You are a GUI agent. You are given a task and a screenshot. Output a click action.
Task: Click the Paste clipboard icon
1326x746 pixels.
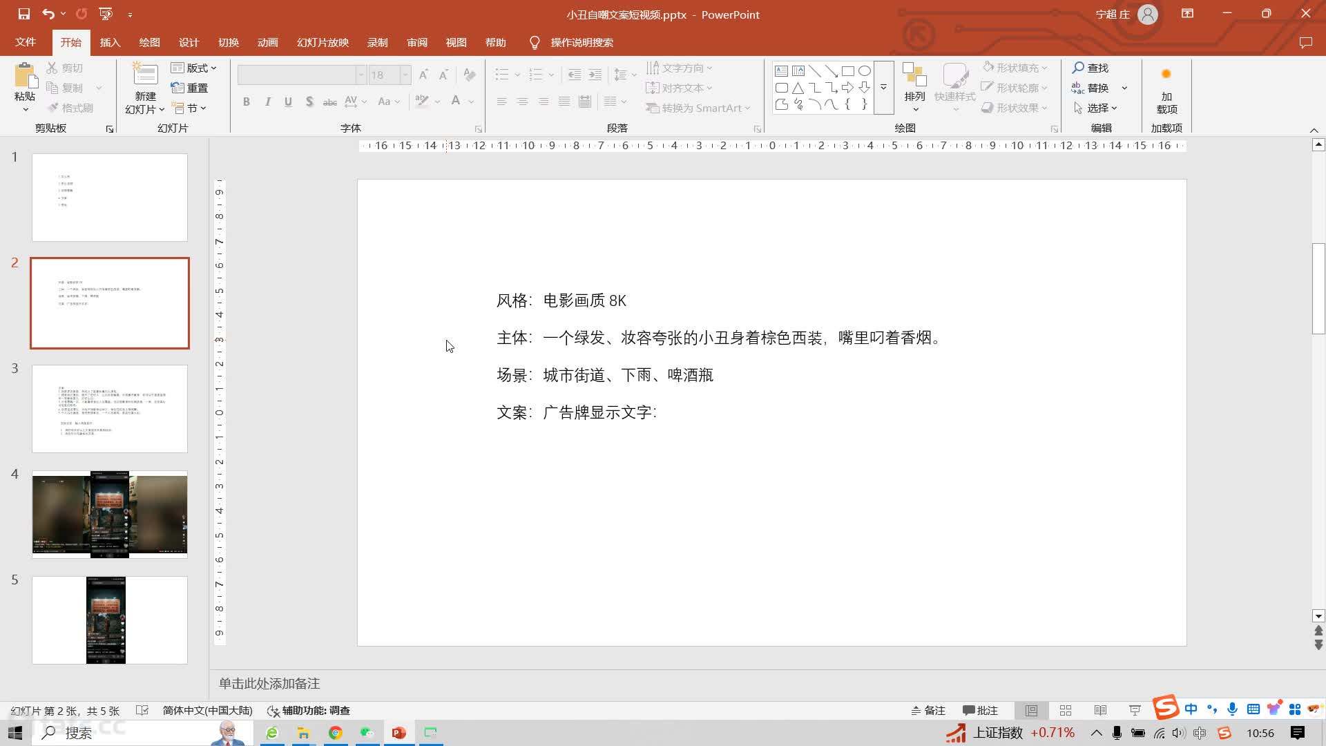coord(25,76)
